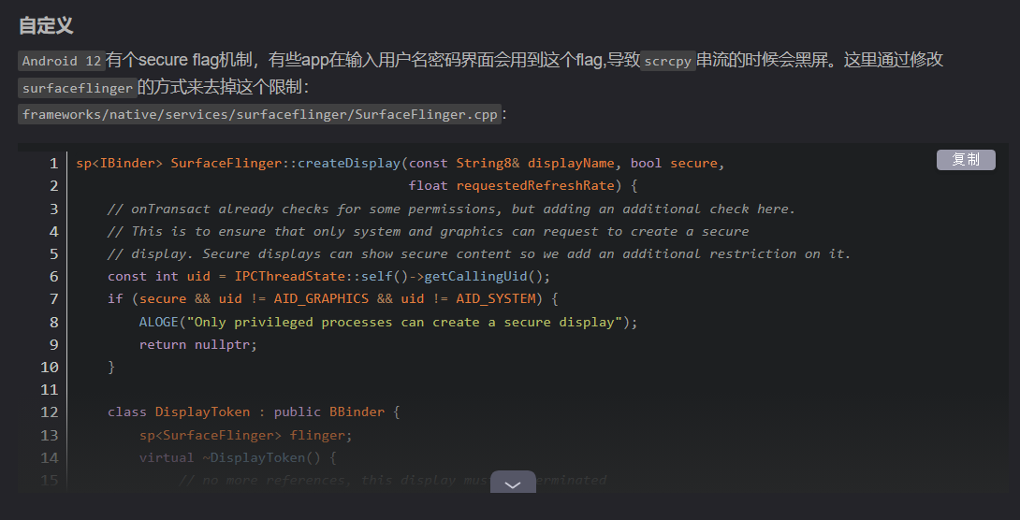Click the 复制 copy button

coord(966,159)
